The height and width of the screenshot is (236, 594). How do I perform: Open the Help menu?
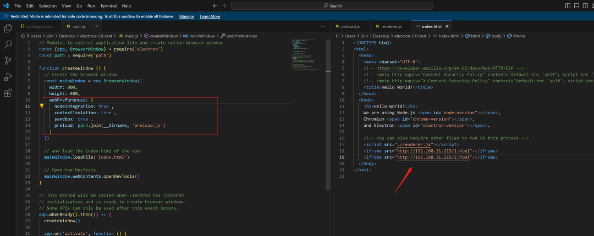coord(127,5)
